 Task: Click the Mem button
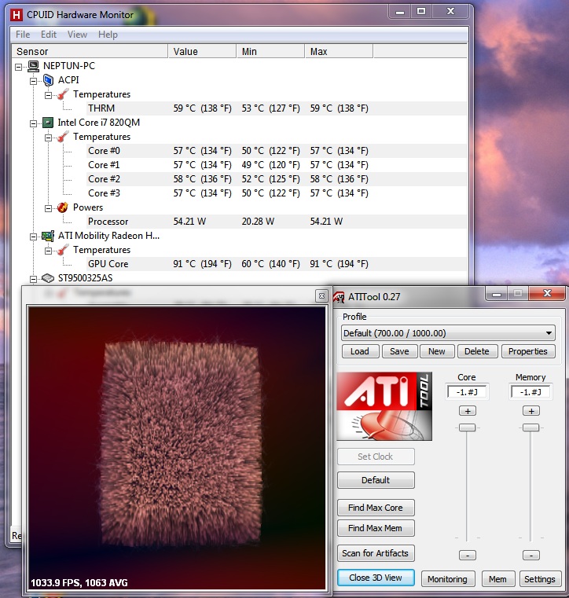(498, 579)
